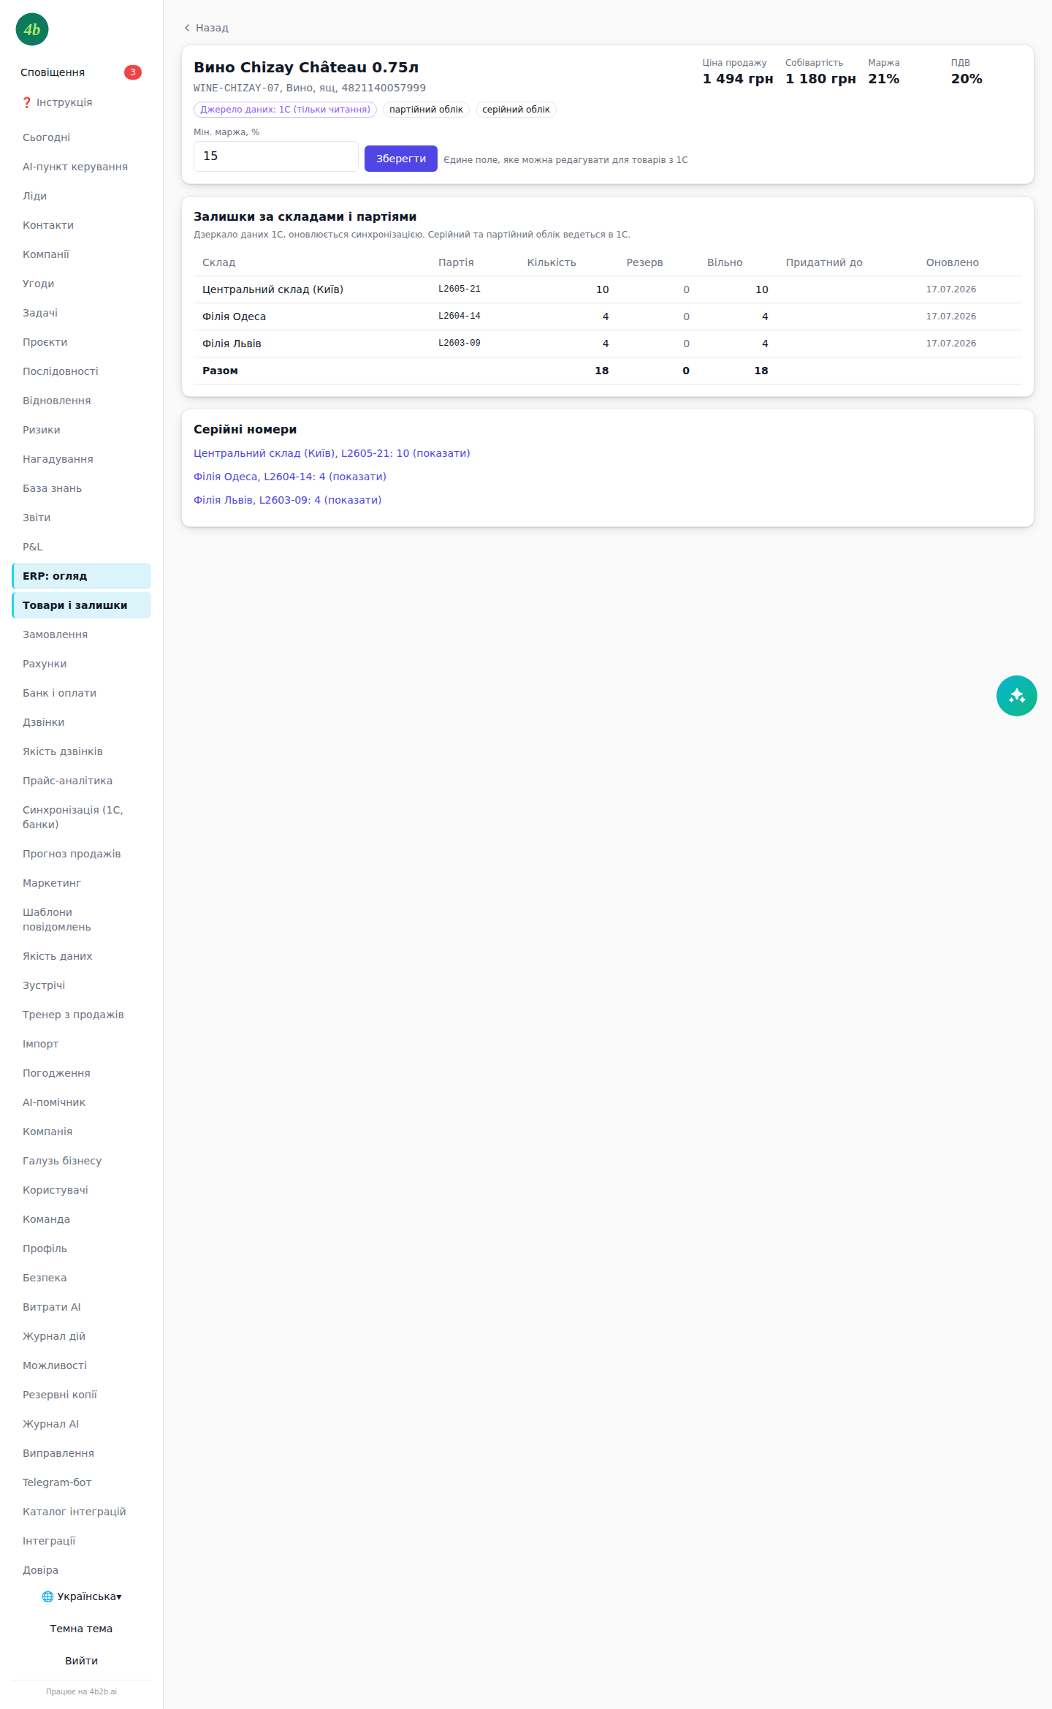The height and width of the screenshot is (1709, 1052).
Task: Click the партійний облік tag
Action: (426, 110)
